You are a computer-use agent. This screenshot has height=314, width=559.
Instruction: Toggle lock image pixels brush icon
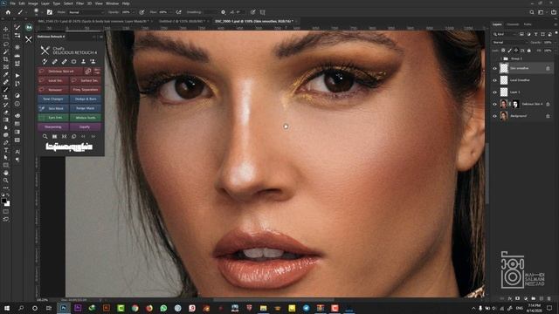pos(509,51)
